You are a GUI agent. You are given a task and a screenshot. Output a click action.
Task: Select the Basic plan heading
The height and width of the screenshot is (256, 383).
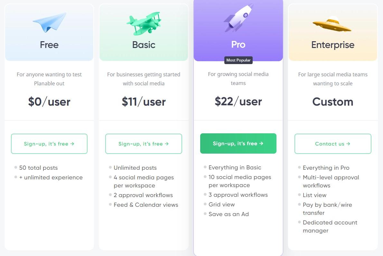(x=144, y=45)
